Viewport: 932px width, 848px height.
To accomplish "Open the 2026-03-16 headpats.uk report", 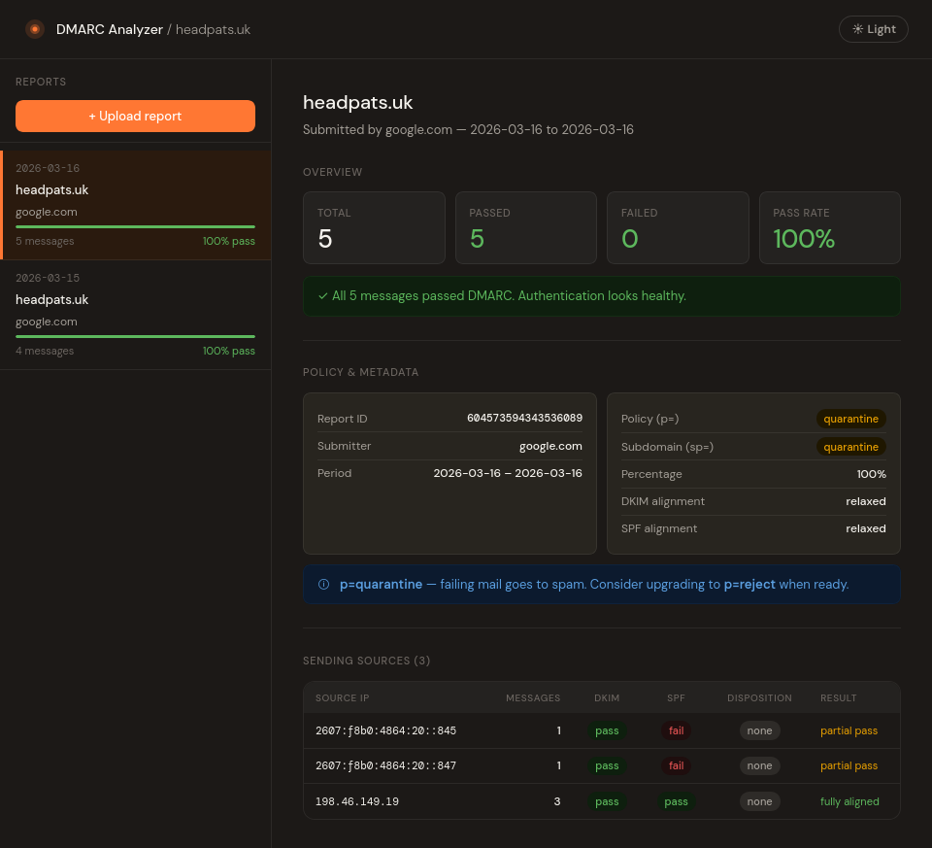I will [135, 205].
